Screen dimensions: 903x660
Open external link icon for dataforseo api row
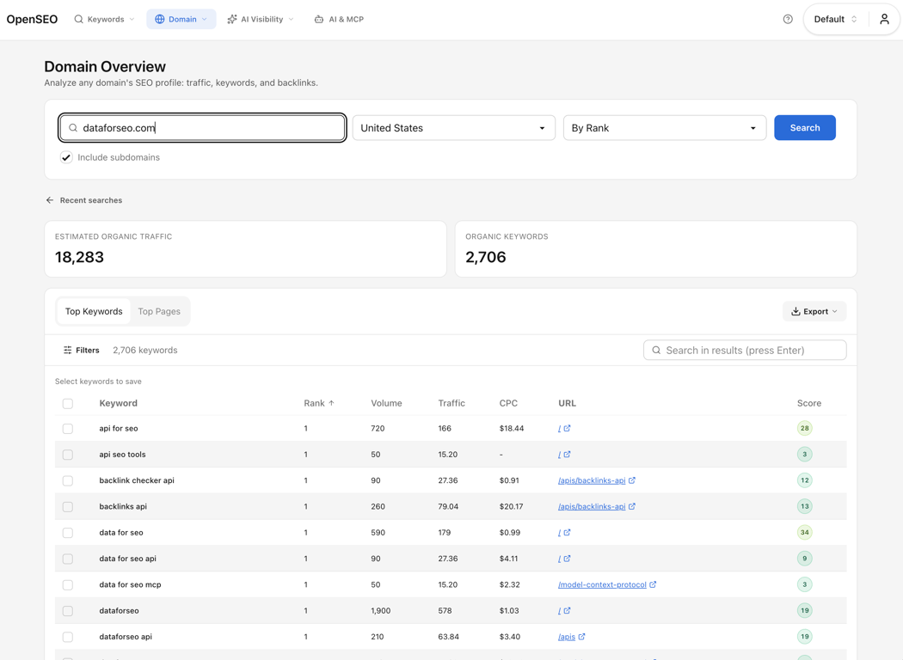pos(581,637)
